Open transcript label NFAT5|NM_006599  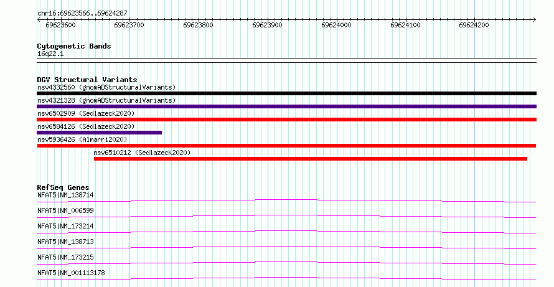[x=65, y=210]
